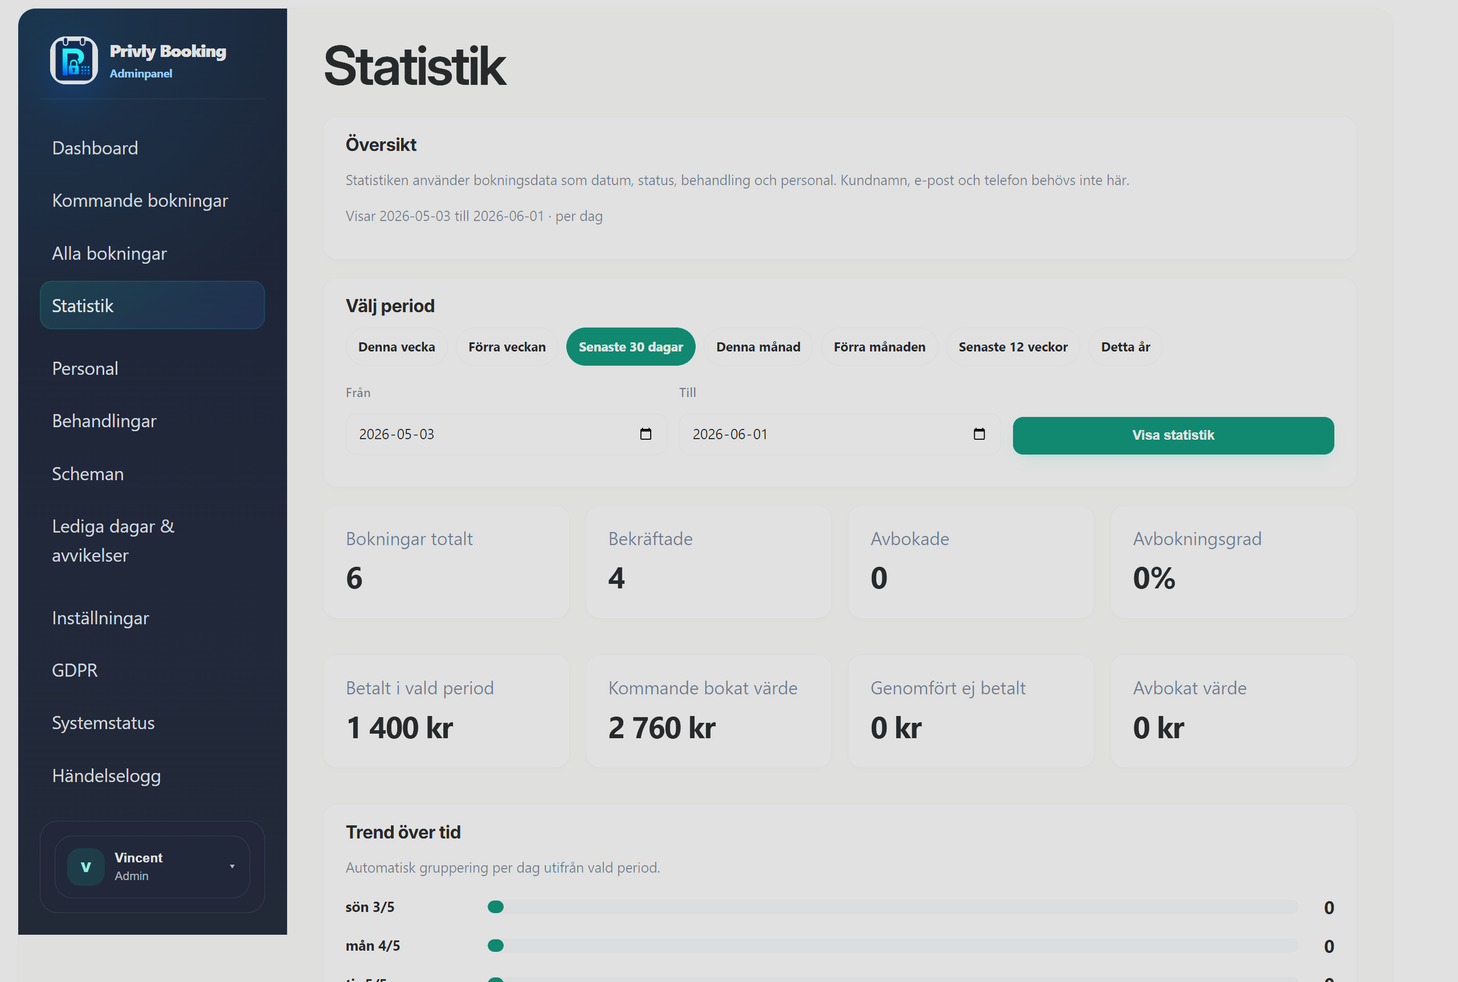Click the Visa statistik button
This screenshot has width=1458, height=982.
(x=1173, y=435)
